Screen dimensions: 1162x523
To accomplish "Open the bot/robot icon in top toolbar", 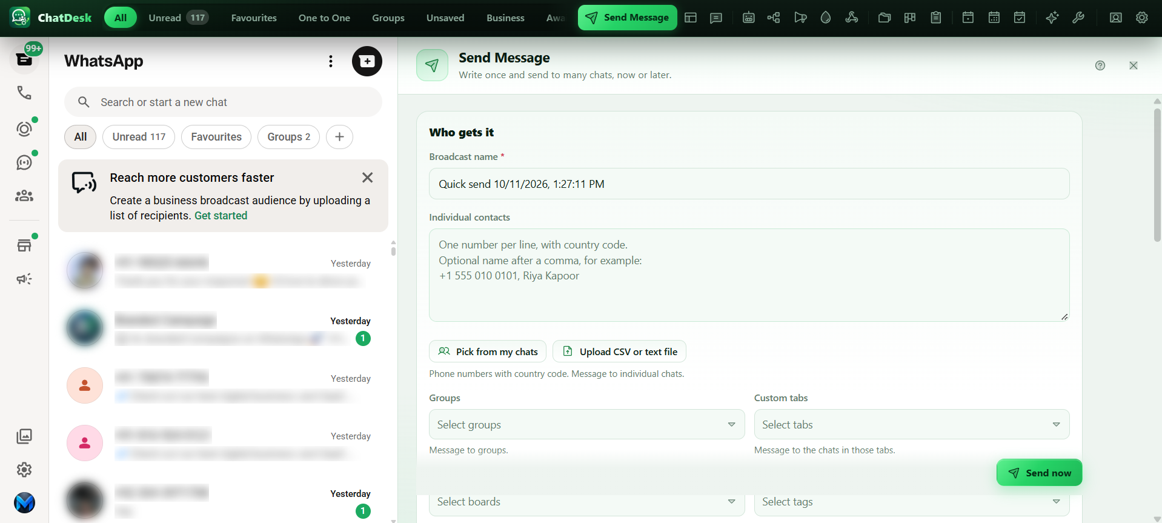I will coord(748,18).
